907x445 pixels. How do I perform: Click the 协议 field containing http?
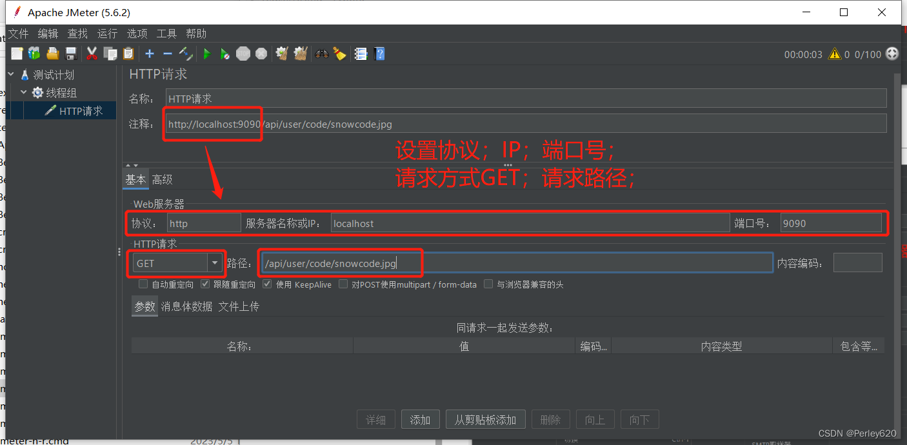[204, 223]
